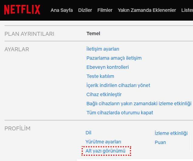Open the partially visible Listem nav item
This screenshot has width=193, height=161.
pyautogui.click(x=187, y=10)
